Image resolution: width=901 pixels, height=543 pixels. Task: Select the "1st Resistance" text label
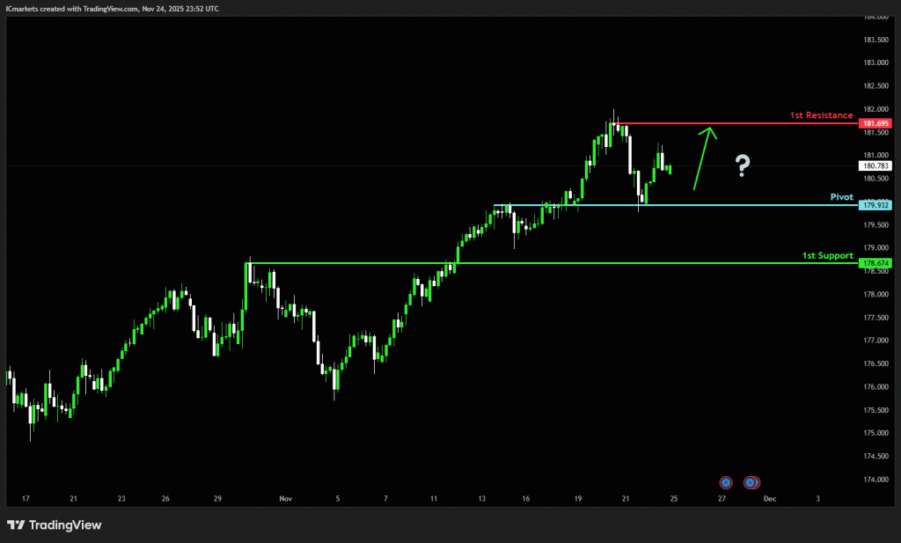pos(820,115)
